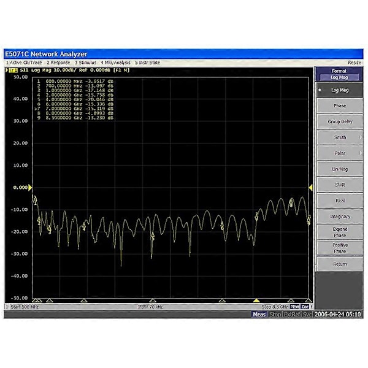Click the Return softkey
Image resolution: width=368 pixels, height=368 pixels.
pyautogui.click(x=340, y=264)
